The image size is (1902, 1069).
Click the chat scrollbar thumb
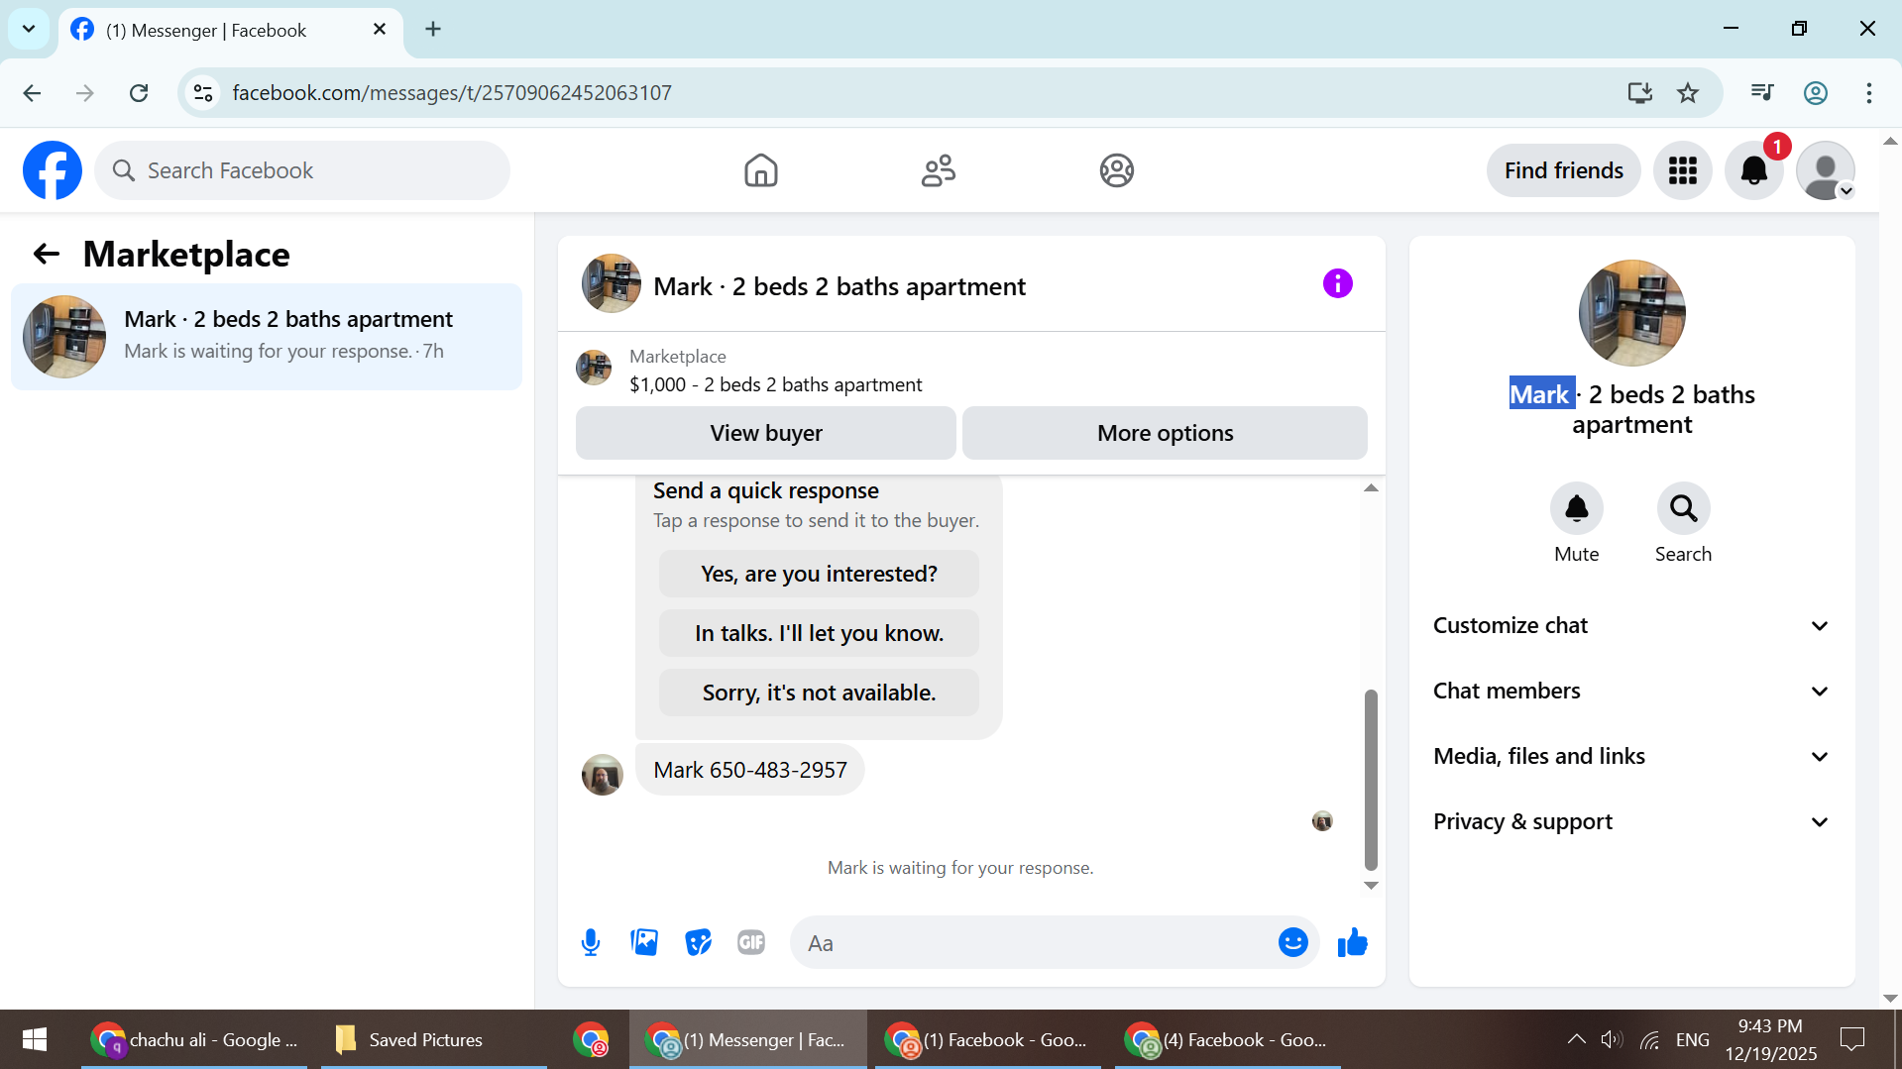(x=1371, y=780)
